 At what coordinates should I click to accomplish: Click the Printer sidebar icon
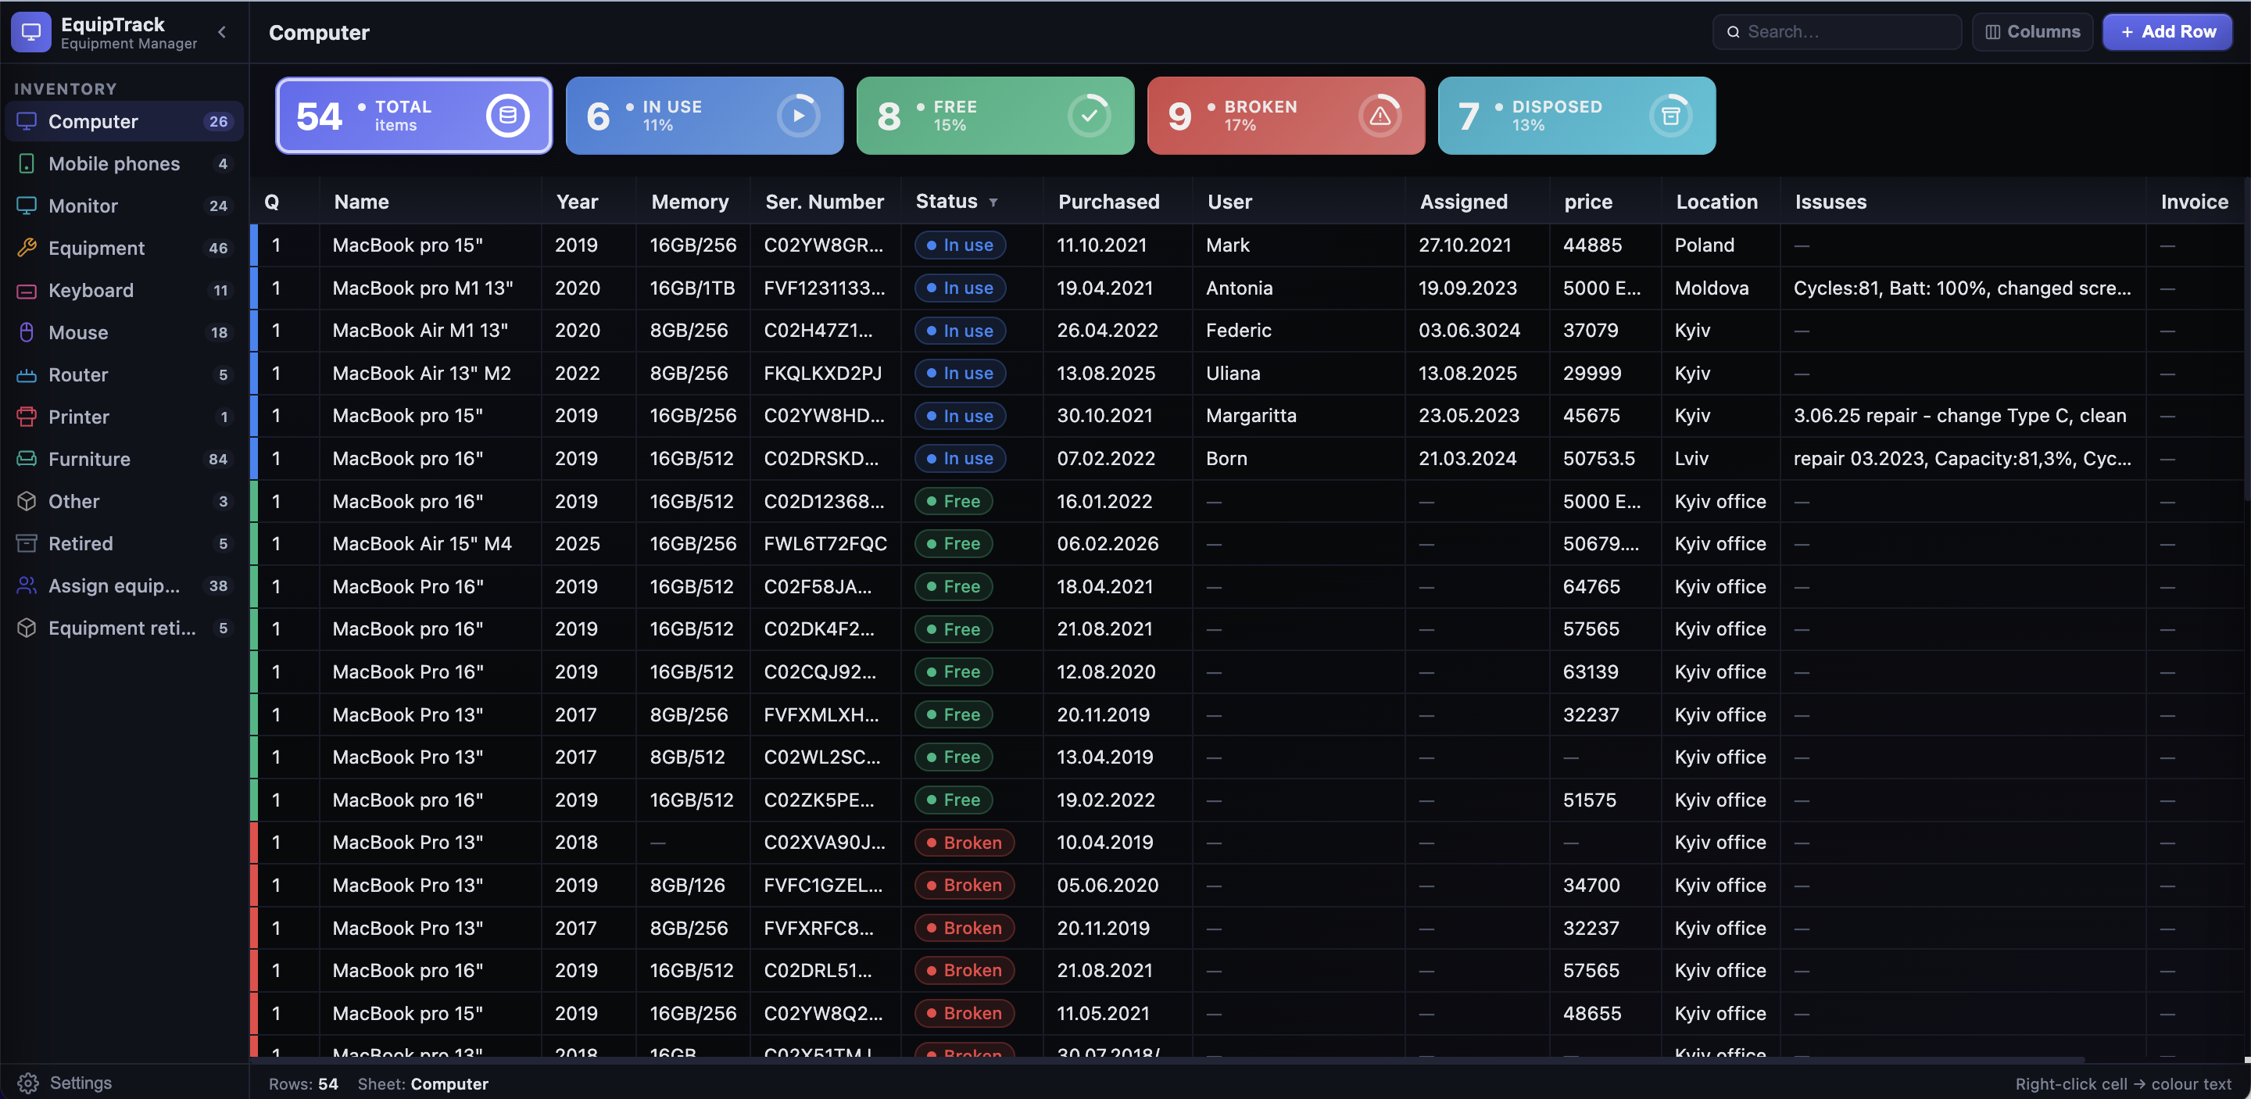click(x=27, y=417)
